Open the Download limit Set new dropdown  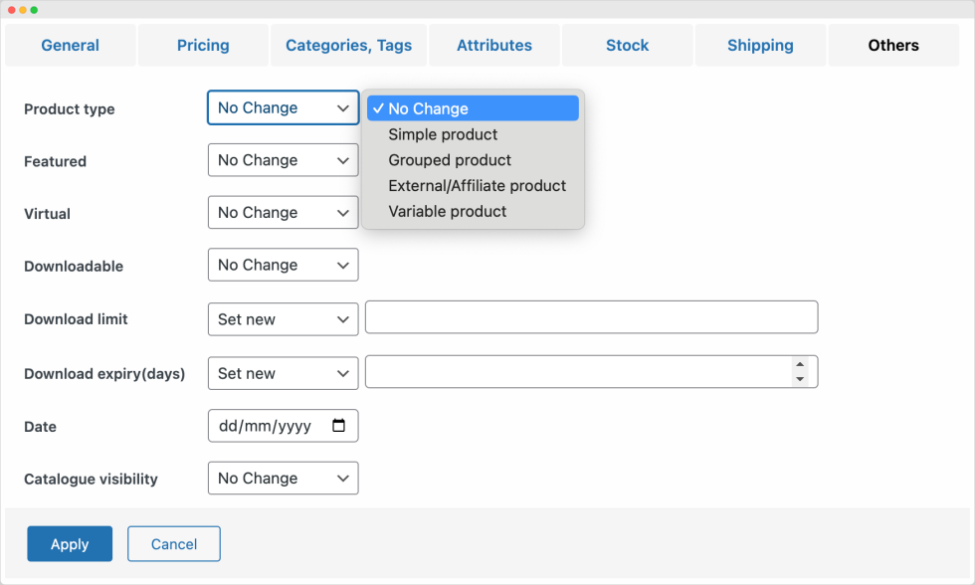pos(283,319)
